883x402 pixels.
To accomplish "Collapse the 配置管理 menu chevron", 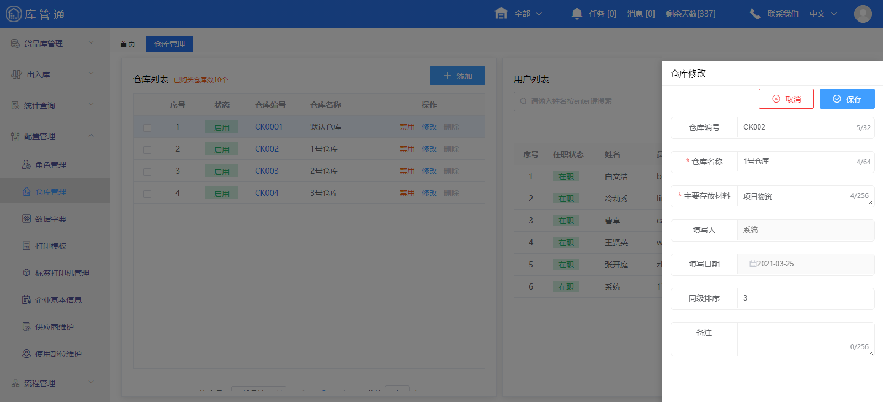I will 91,136.
